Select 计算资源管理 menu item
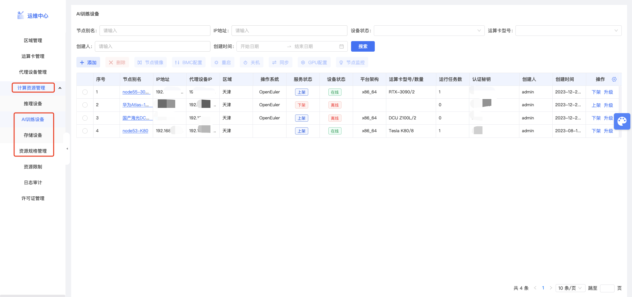The image size is (632, 297). (x=31, y=88)
